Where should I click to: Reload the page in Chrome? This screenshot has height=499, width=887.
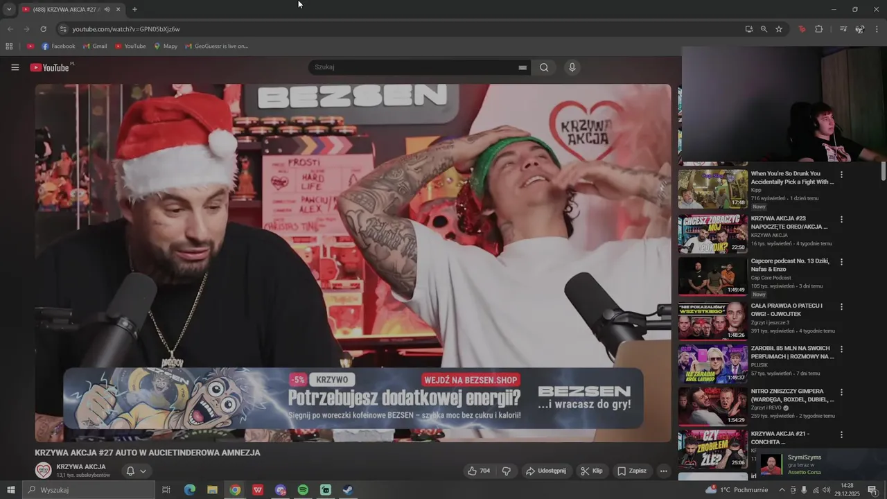[43, 29]
